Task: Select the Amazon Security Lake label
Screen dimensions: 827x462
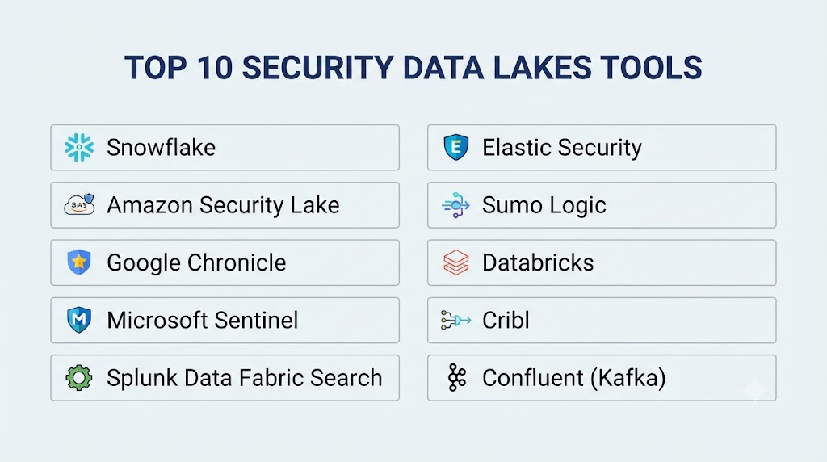Action: pos(223,205)
